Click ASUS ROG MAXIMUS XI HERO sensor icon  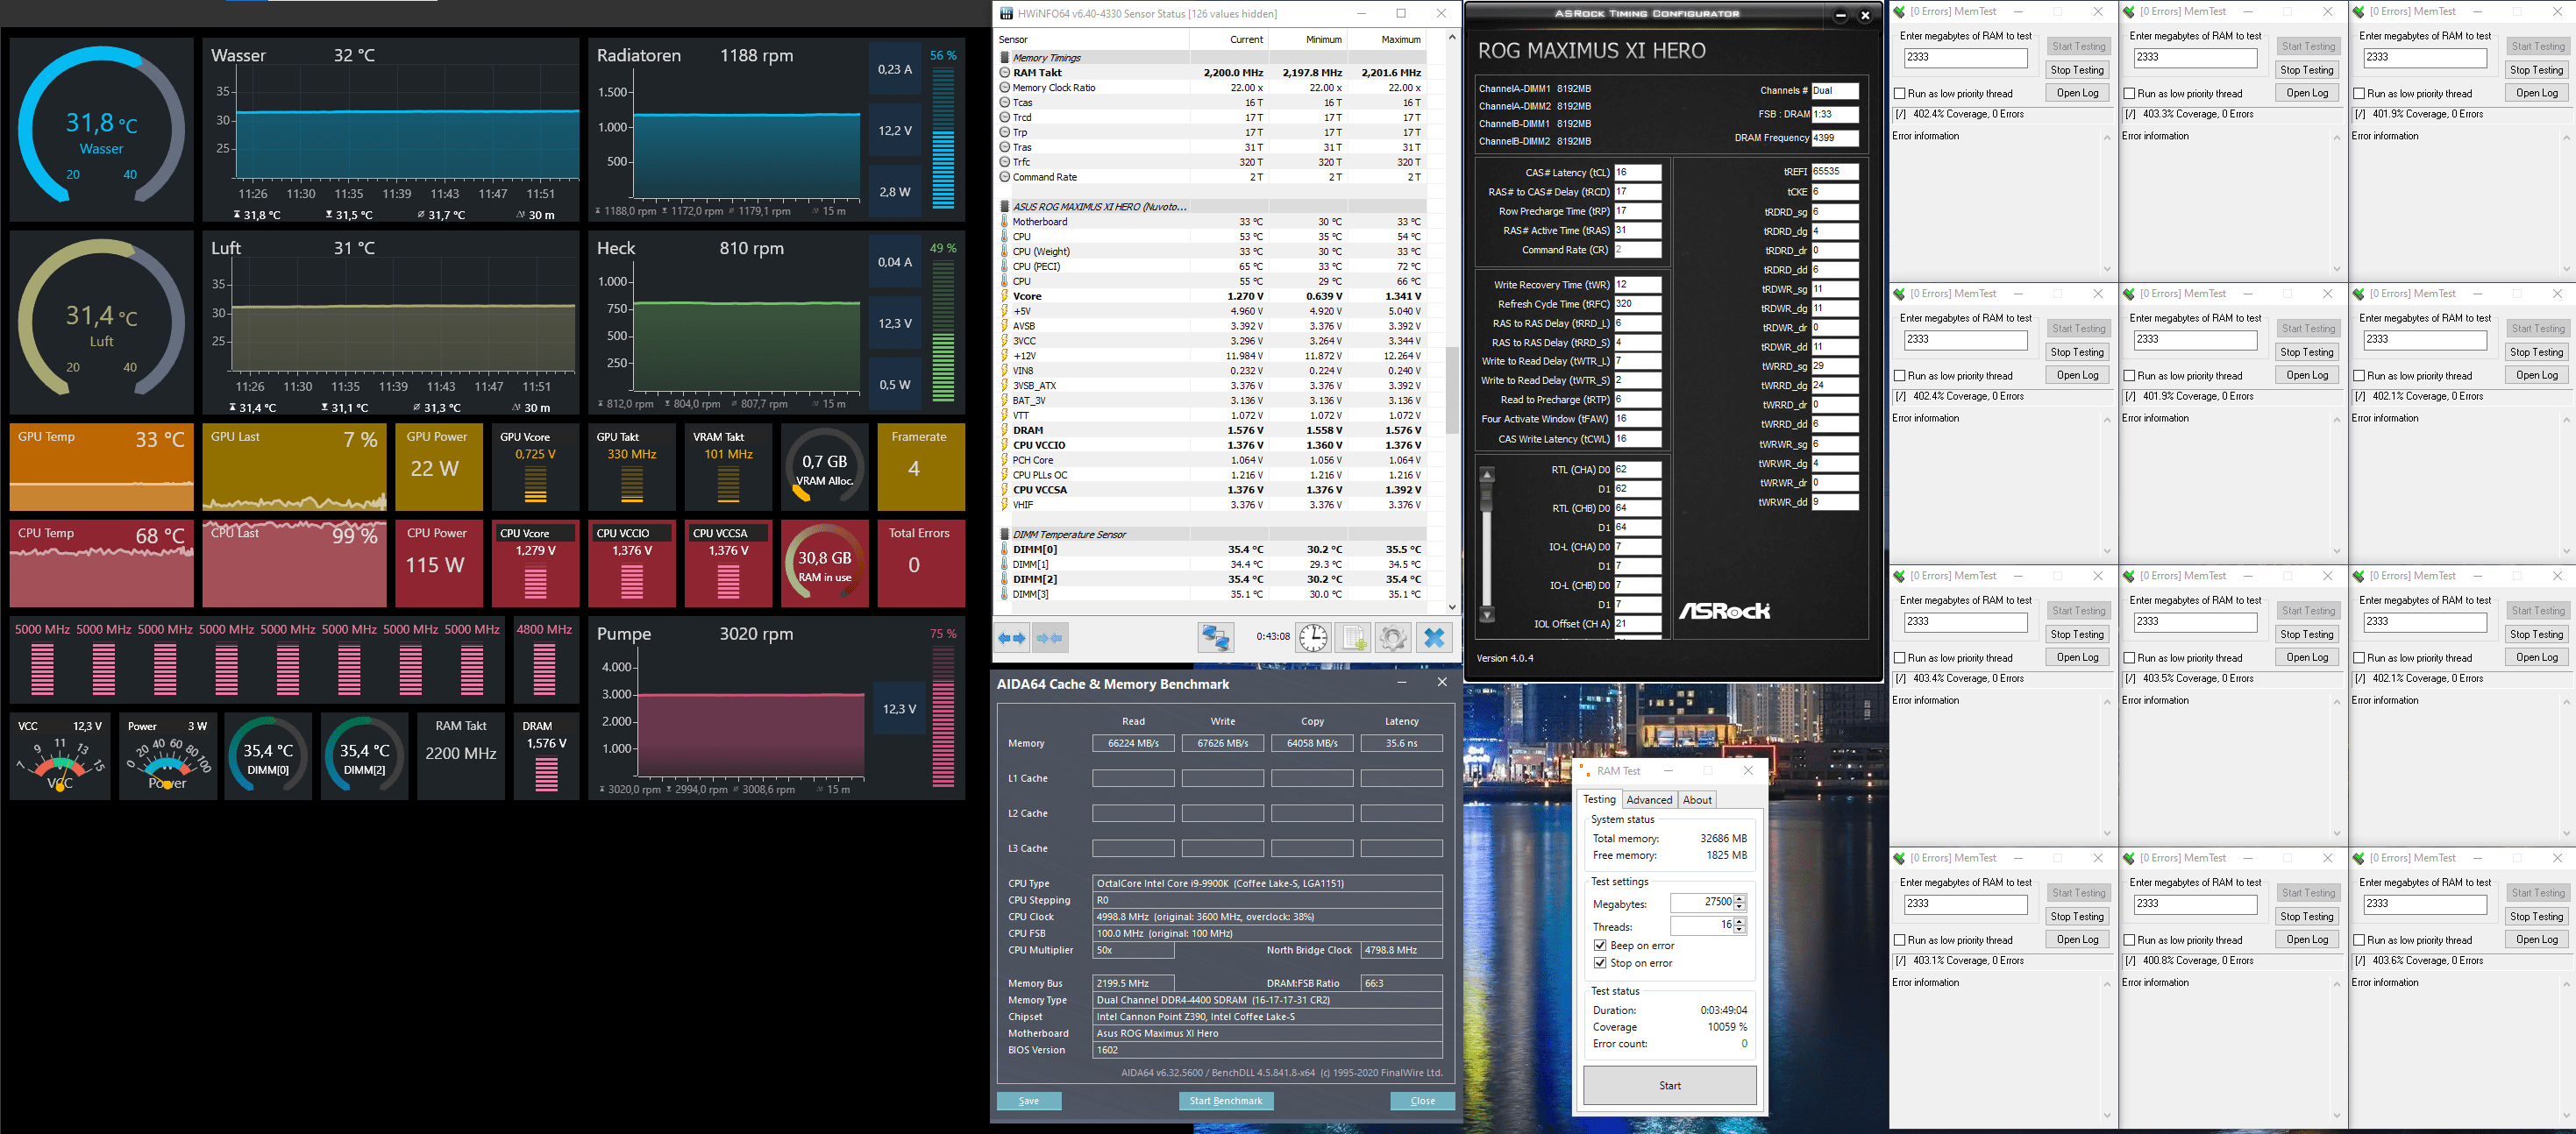[1004, 207]
